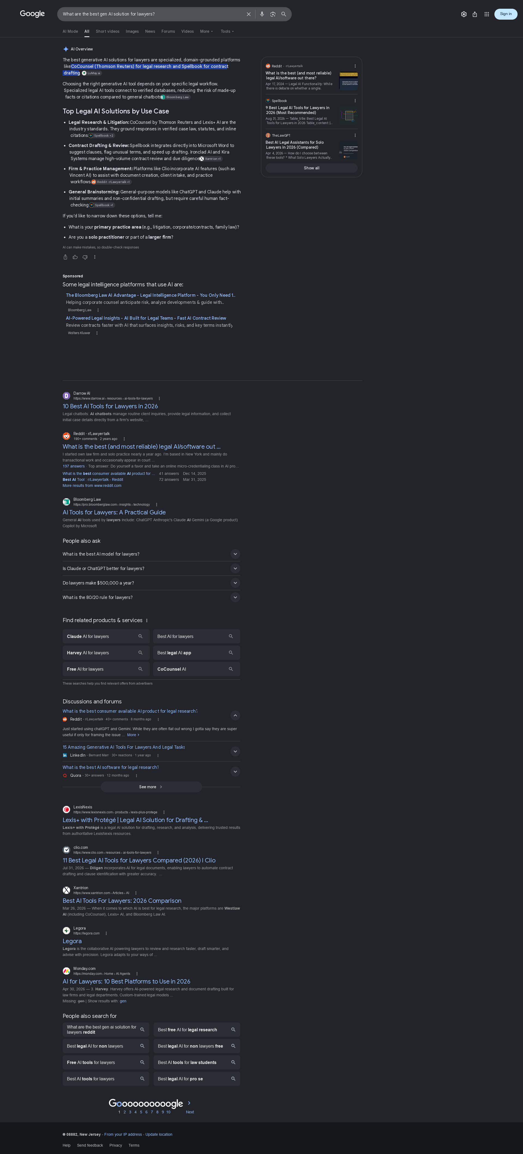The width and height of the screenshot is (523, 1154).
Task: Give thumbs down to AI Overview
Action: tap(85, 257)
